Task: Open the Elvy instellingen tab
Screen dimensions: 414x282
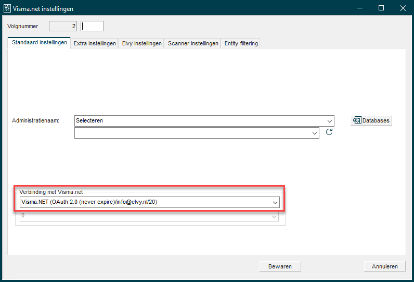Action: tap(141, 43)
